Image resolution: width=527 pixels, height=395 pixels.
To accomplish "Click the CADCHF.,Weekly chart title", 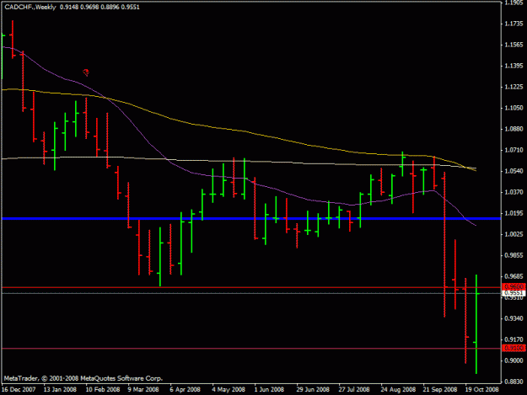I will (x=30, y=7).
